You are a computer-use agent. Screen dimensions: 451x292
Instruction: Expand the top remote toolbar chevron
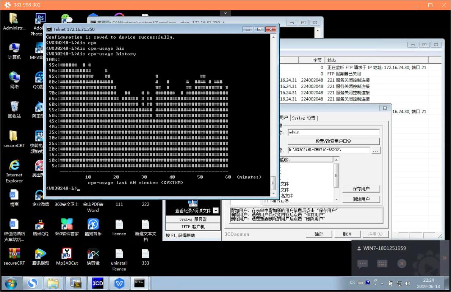(225, 13)
